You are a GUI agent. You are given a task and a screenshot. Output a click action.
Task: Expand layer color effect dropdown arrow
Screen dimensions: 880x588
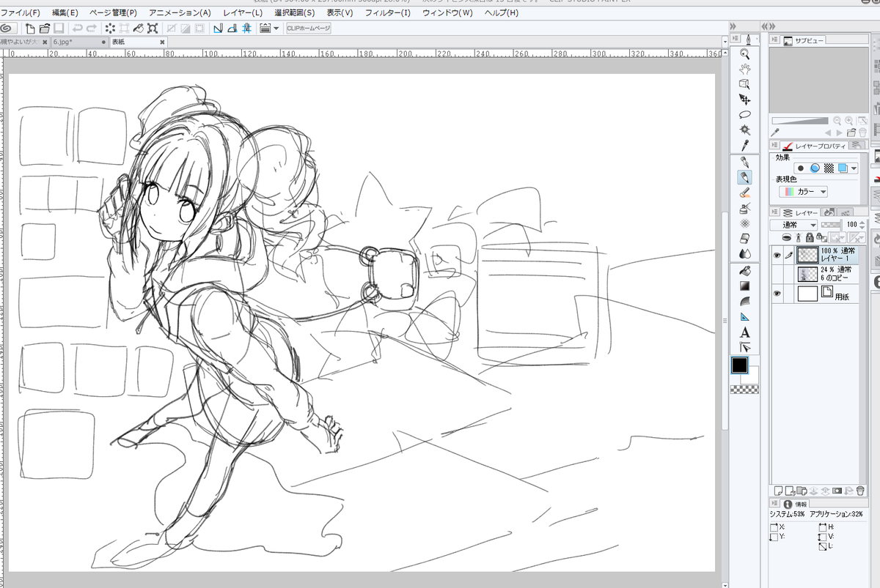pos(854,168)
